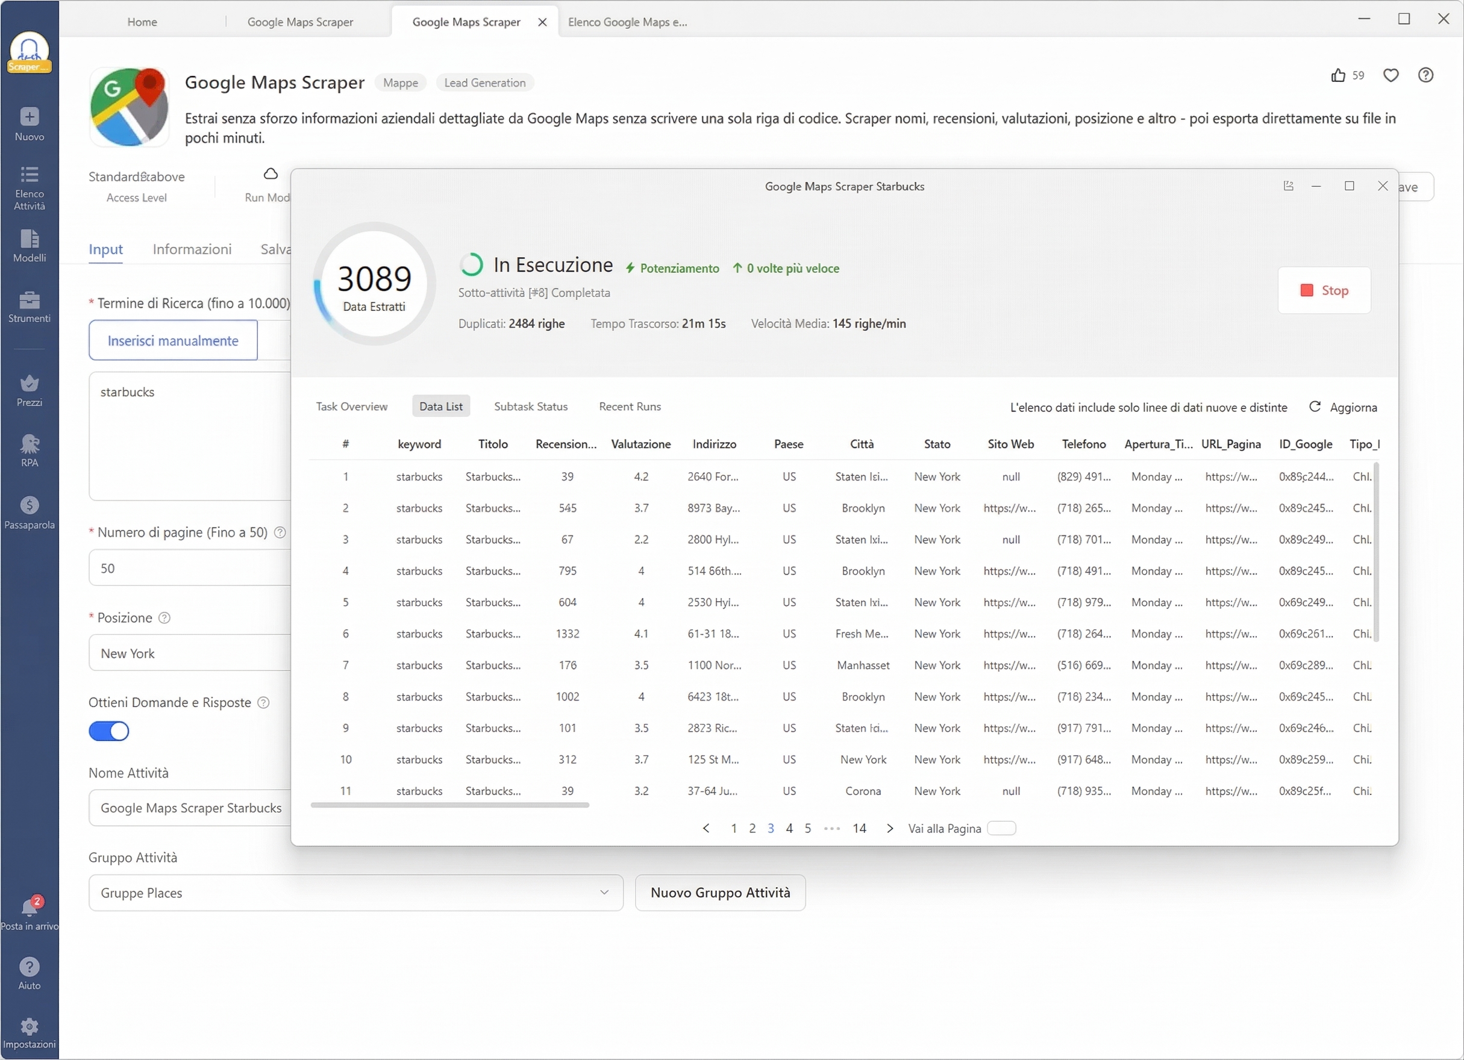Viewport: 1464px width, 1060px height.
Task: Go to page 1 of results
Action: click(x=734, y=828)
